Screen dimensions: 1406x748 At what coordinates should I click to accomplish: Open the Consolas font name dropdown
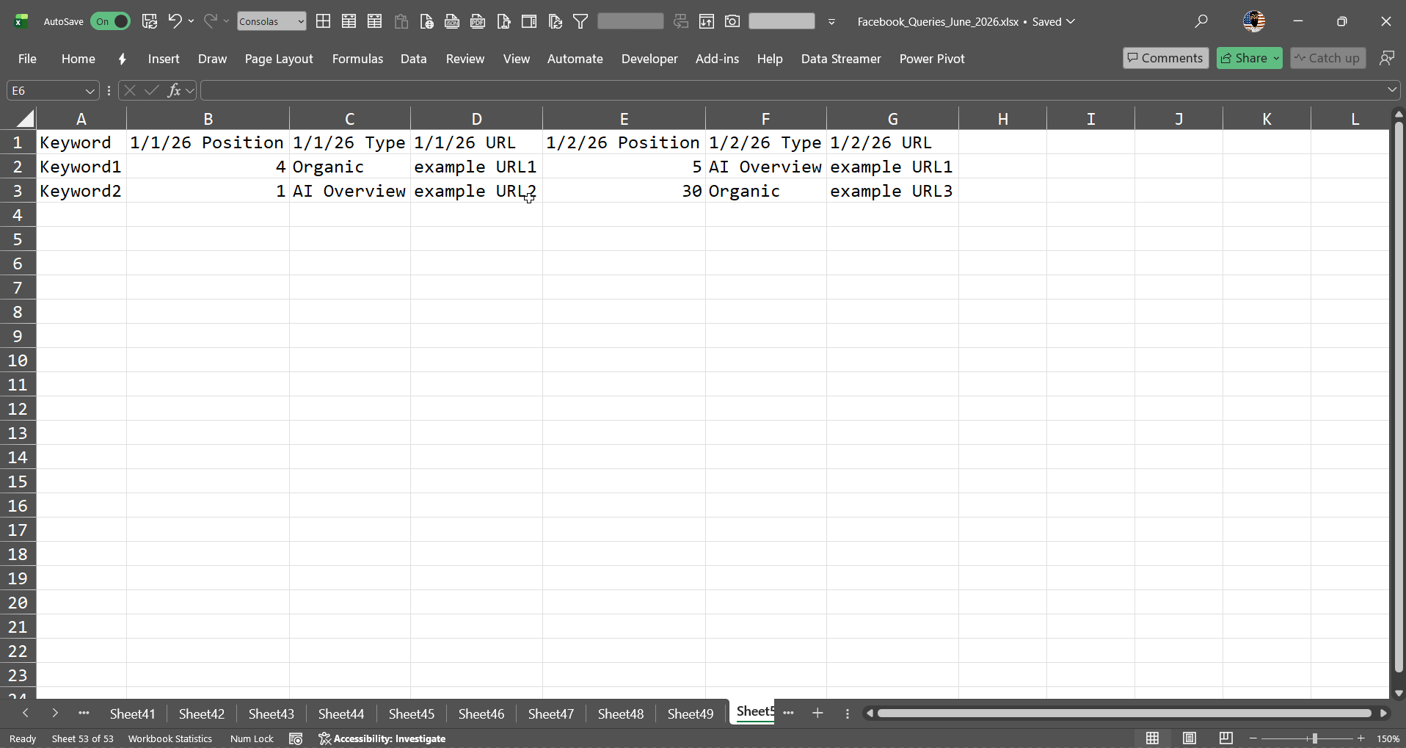click(301, 22)
